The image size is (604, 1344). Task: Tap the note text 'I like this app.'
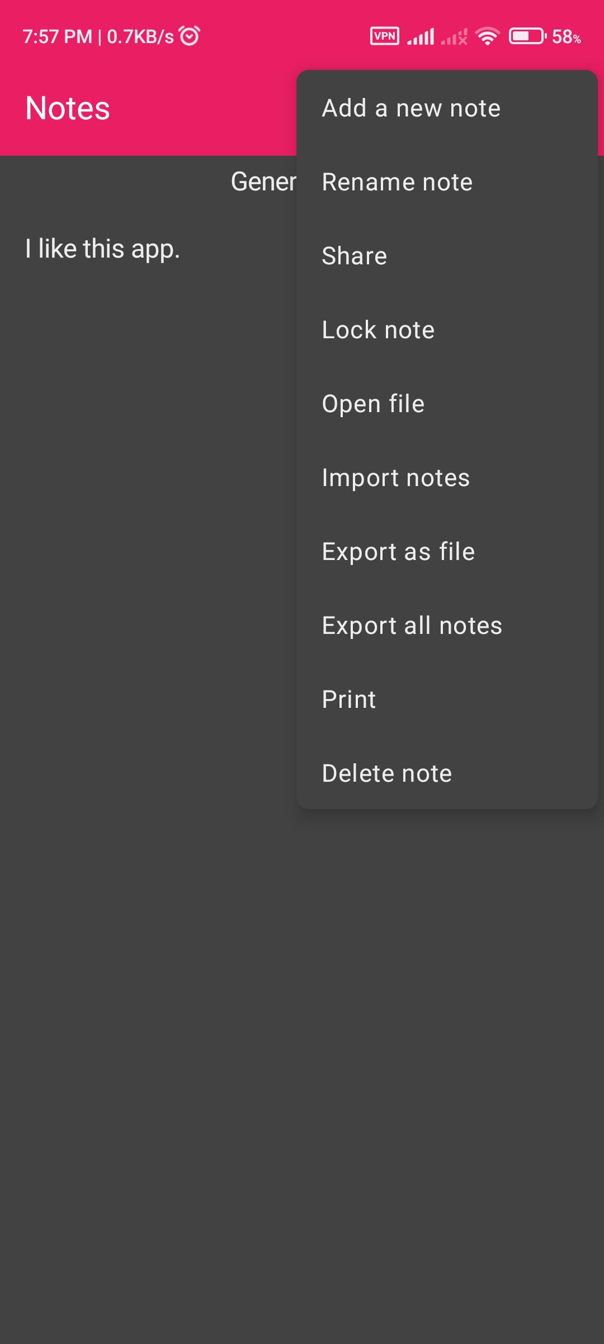(102, 249)
